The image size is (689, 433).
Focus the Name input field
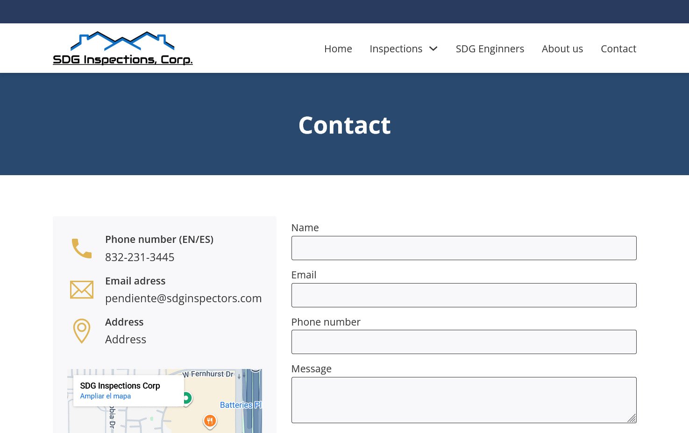(x=463, y=248)
